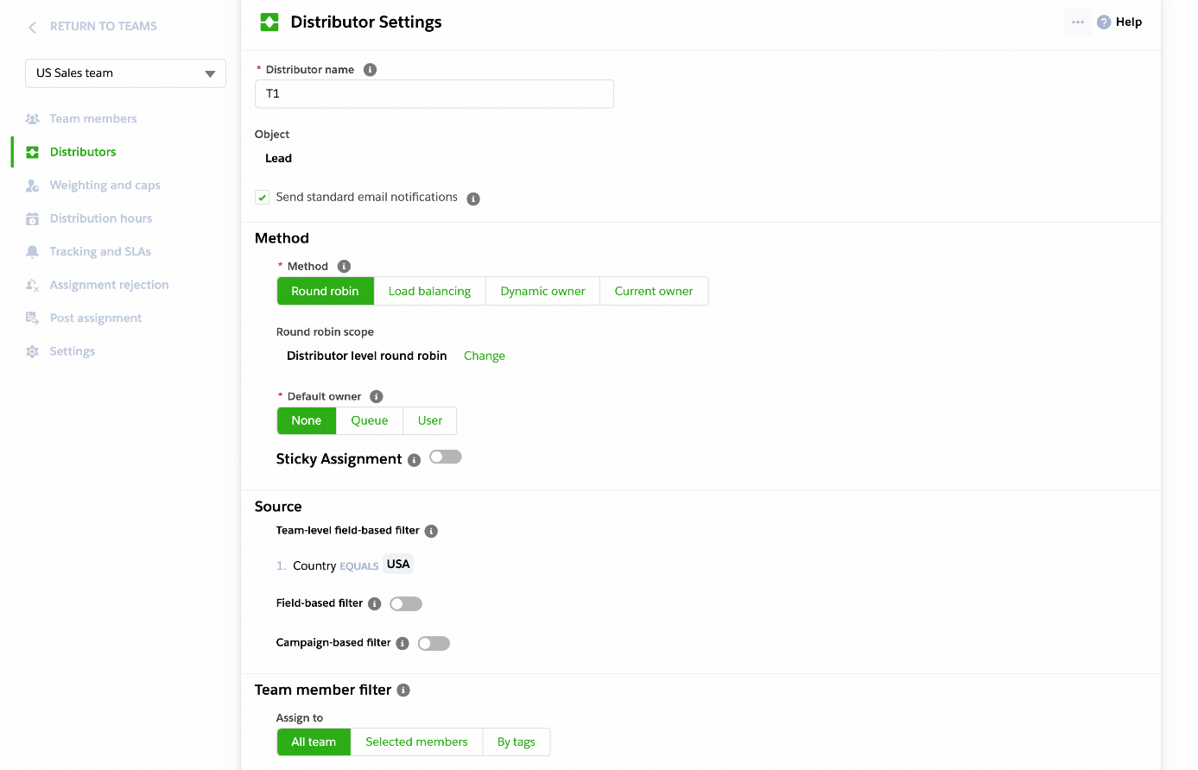Open Settings page in sidebar
The width and height of the screenshot is (1198, 770).
[73, 351]
